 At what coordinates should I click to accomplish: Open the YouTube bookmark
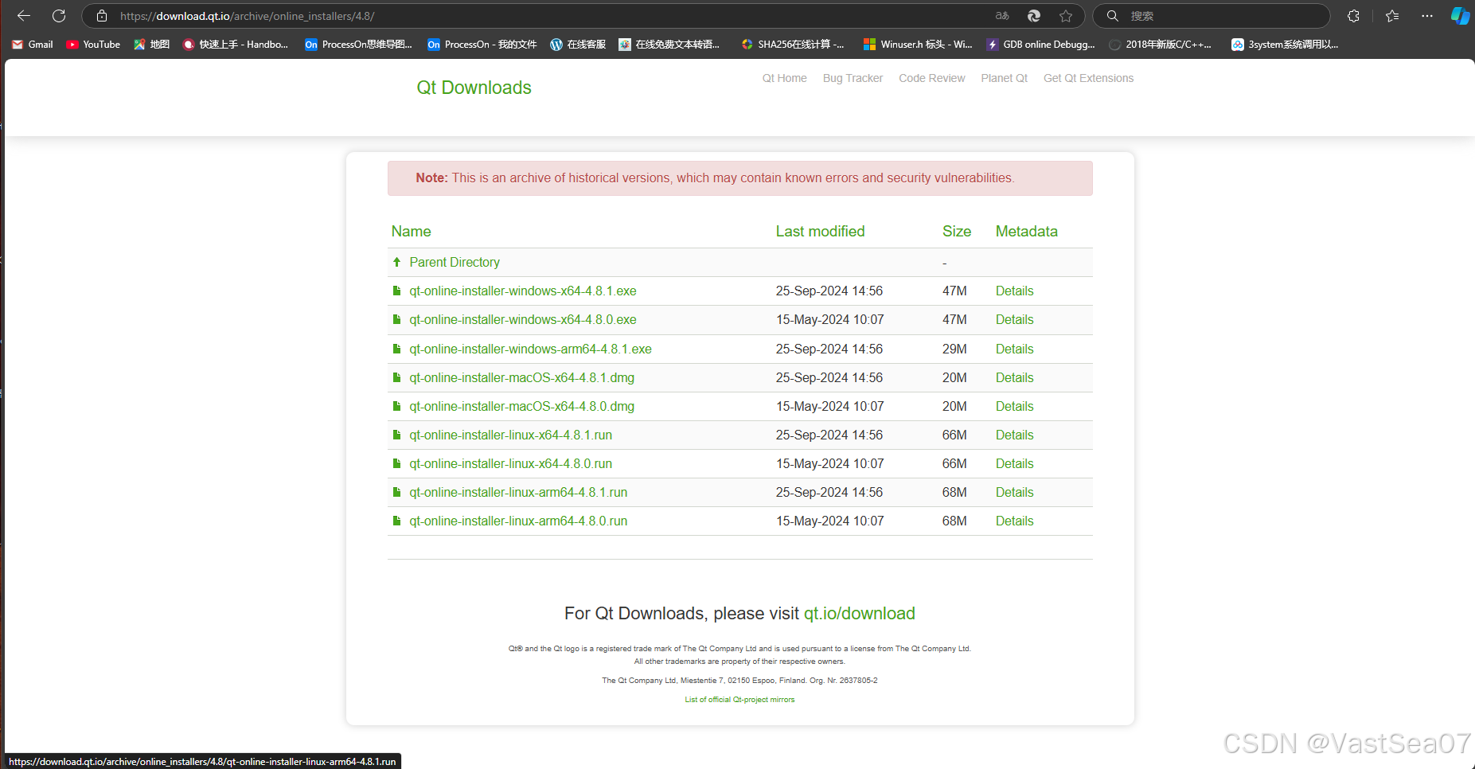coord(94,45)
